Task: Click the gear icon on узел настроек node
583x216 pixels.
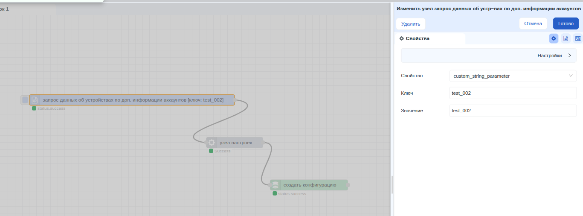Action: [x=212, y=142]
